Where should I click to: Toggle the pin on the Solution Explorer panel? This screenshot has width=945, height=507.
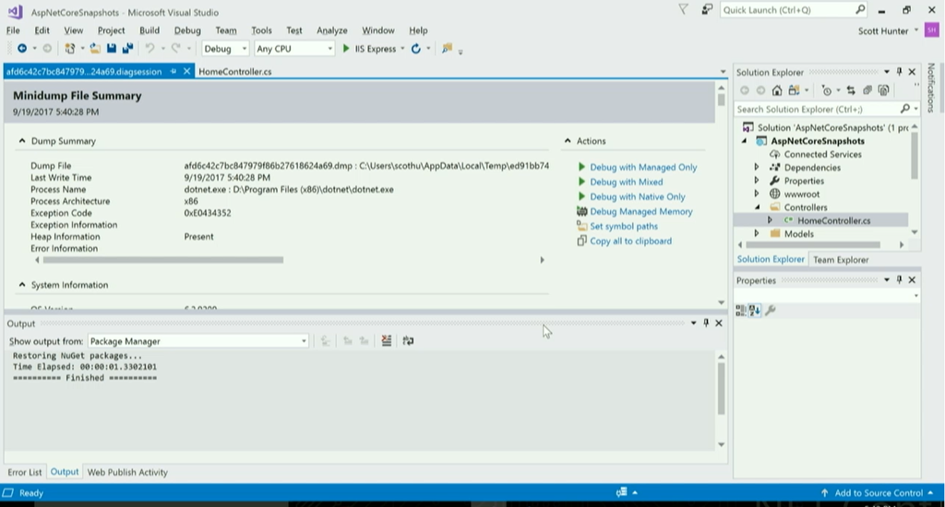pos(900,72)
